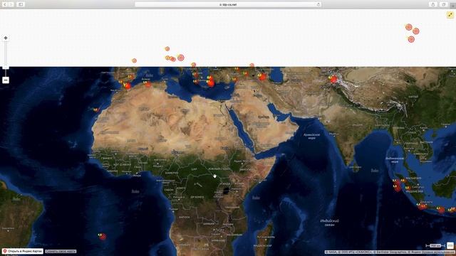Screen dimensions: 456x256
Task: Go forward with Safari's forward arrow
Action: coord(11,4)
